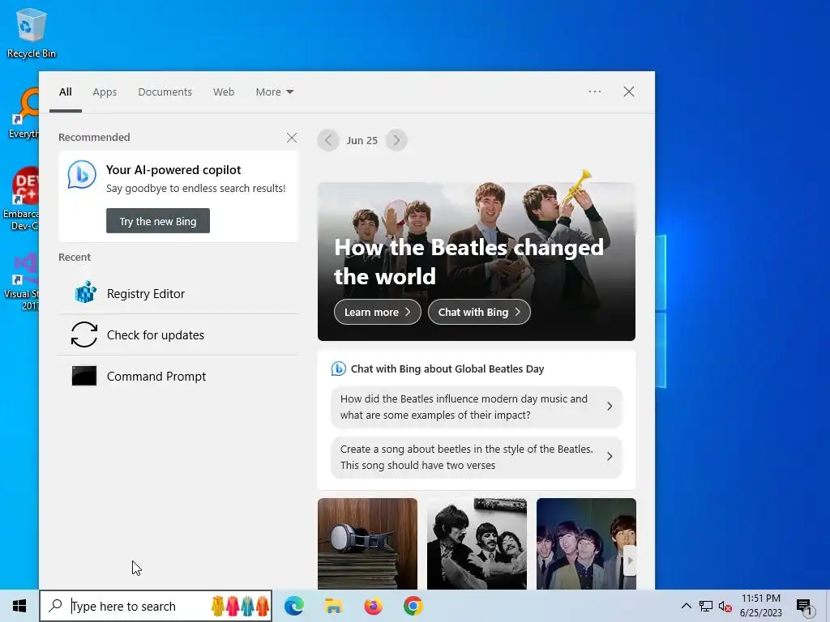Click Your AI-powered copilot heading
This screenshot has width=830, height=622.
(173, 170)
